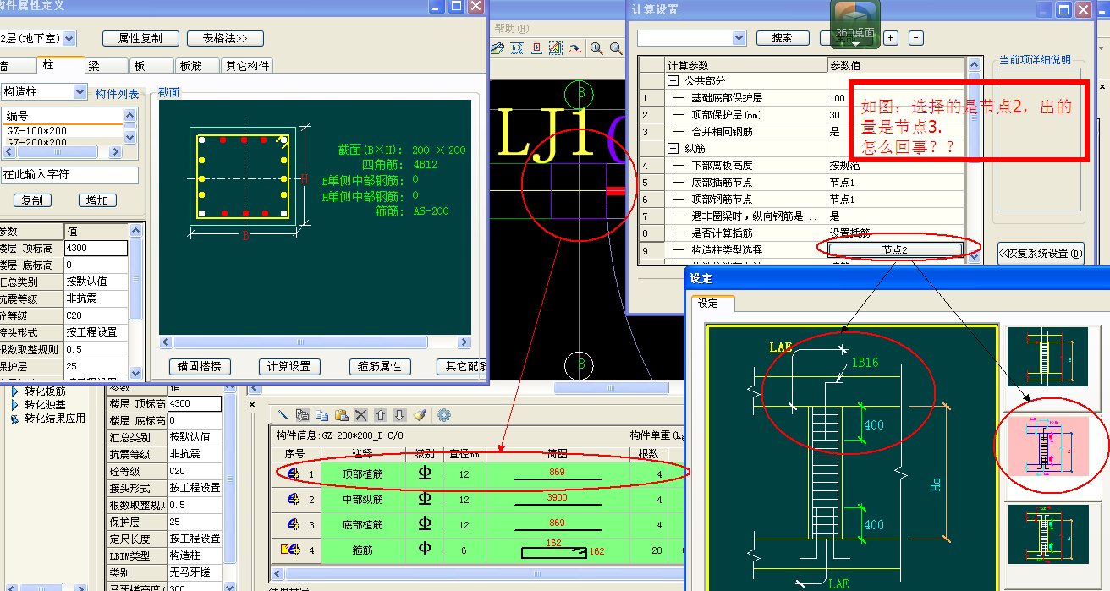The height and width of the screenshot is (591, 1110).
Task: Switch to the 板筋 tab
Action: point(198,66)
